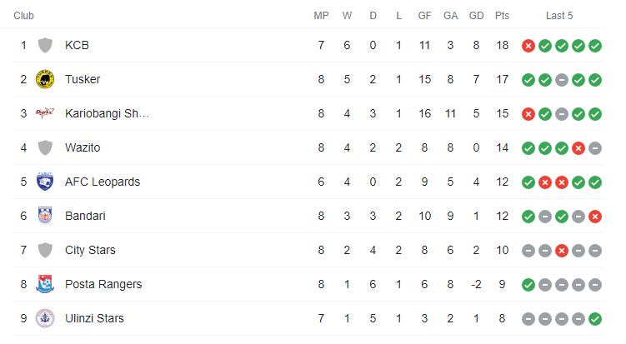Open the AFC Leopards crest icon
The image size is (626, 344).
[45, 182]
